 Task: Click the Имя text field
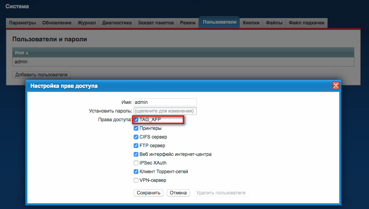pyautogui.click(x=165, y=102)
